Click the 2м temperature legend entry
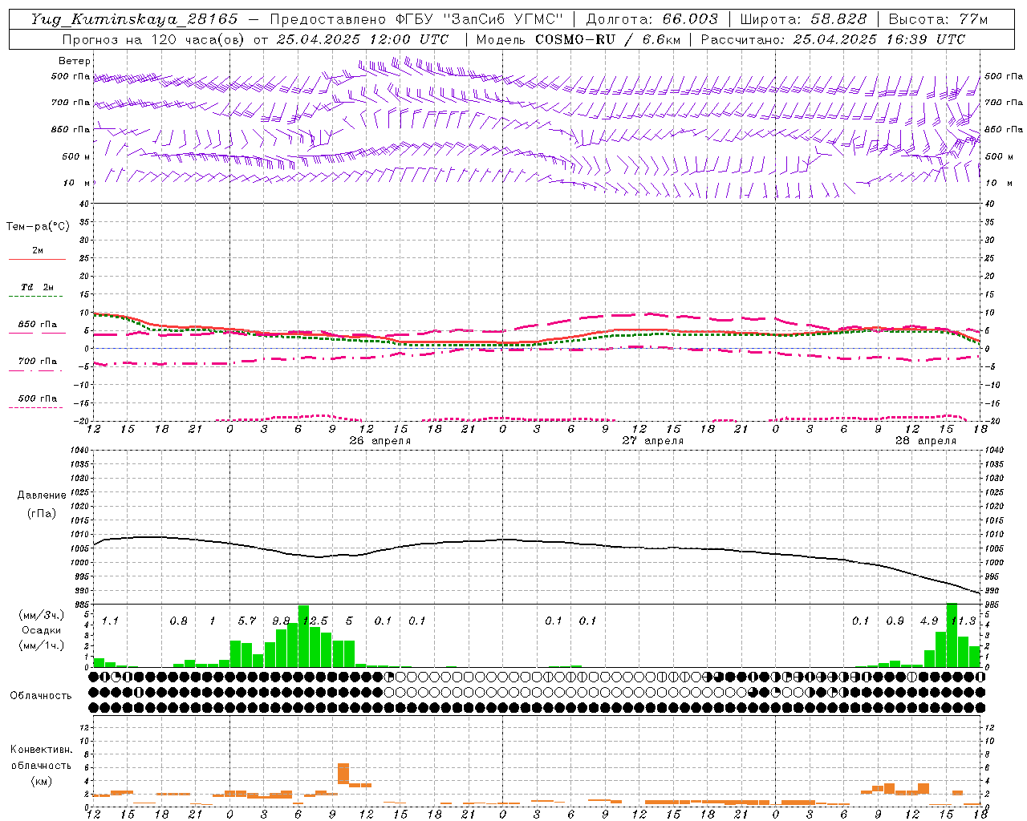1027x821 pixels. click(x=38, y=251)
